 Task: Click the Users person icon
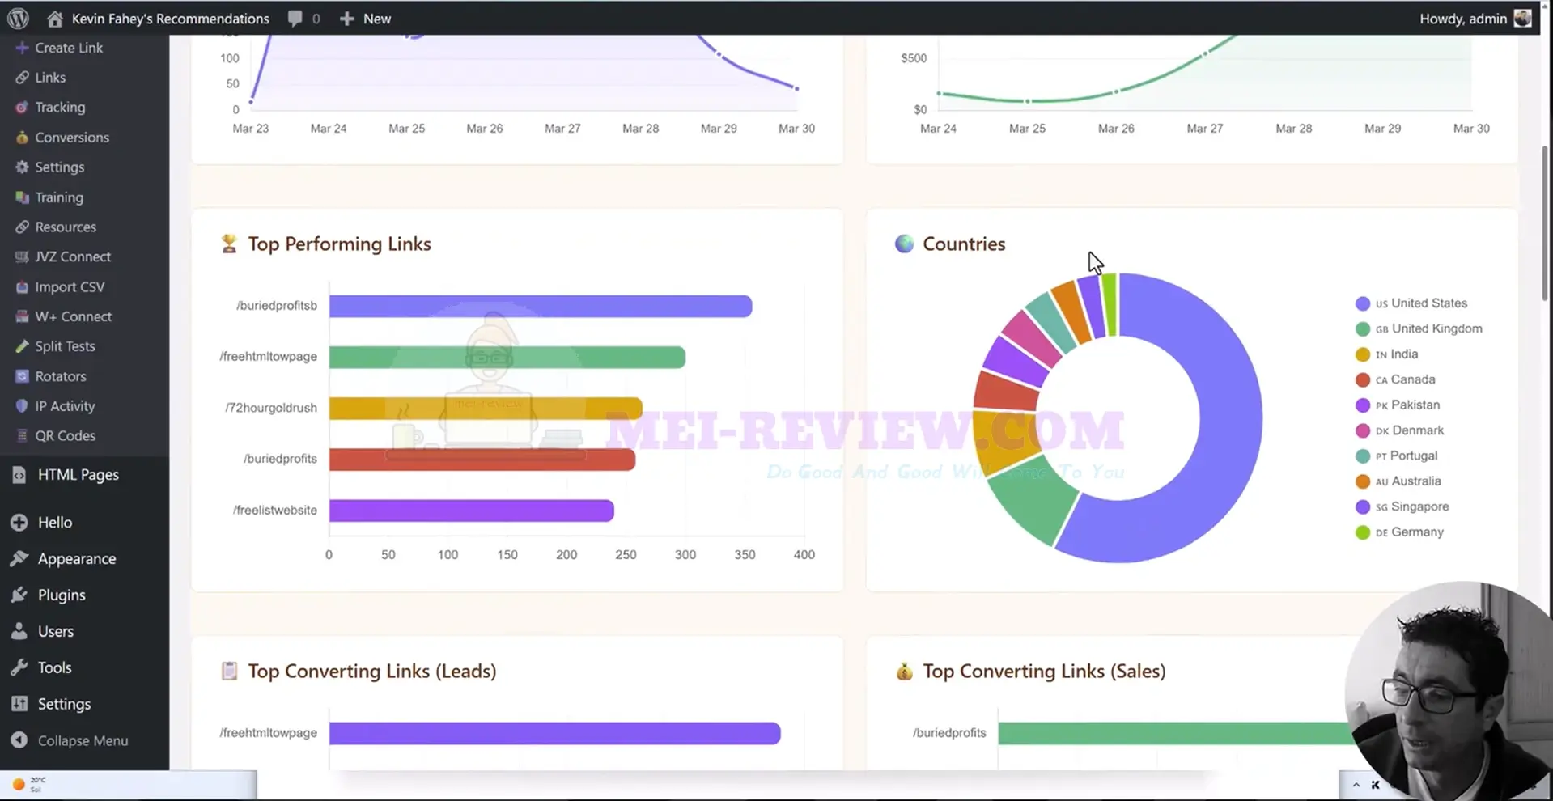tap(19, 632)
